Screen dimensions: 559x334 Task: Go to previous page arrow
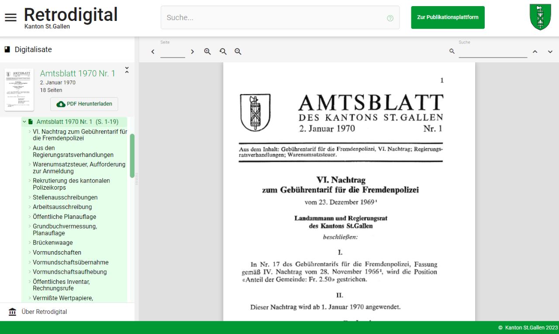coord(153,51)
